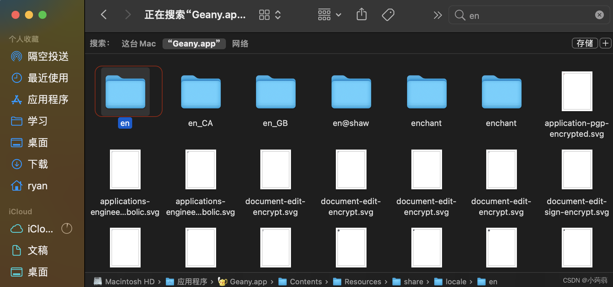Focus the search field containing en
The image size is (613, 287).
(x=529, y=15)
